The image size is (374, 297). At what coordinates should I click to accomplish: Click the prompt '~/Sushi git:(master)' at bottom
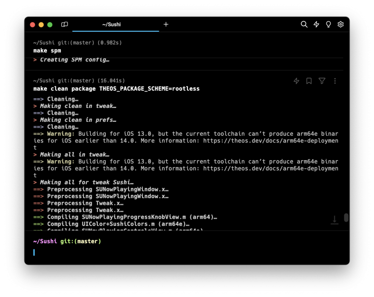[x=67, y=241]
